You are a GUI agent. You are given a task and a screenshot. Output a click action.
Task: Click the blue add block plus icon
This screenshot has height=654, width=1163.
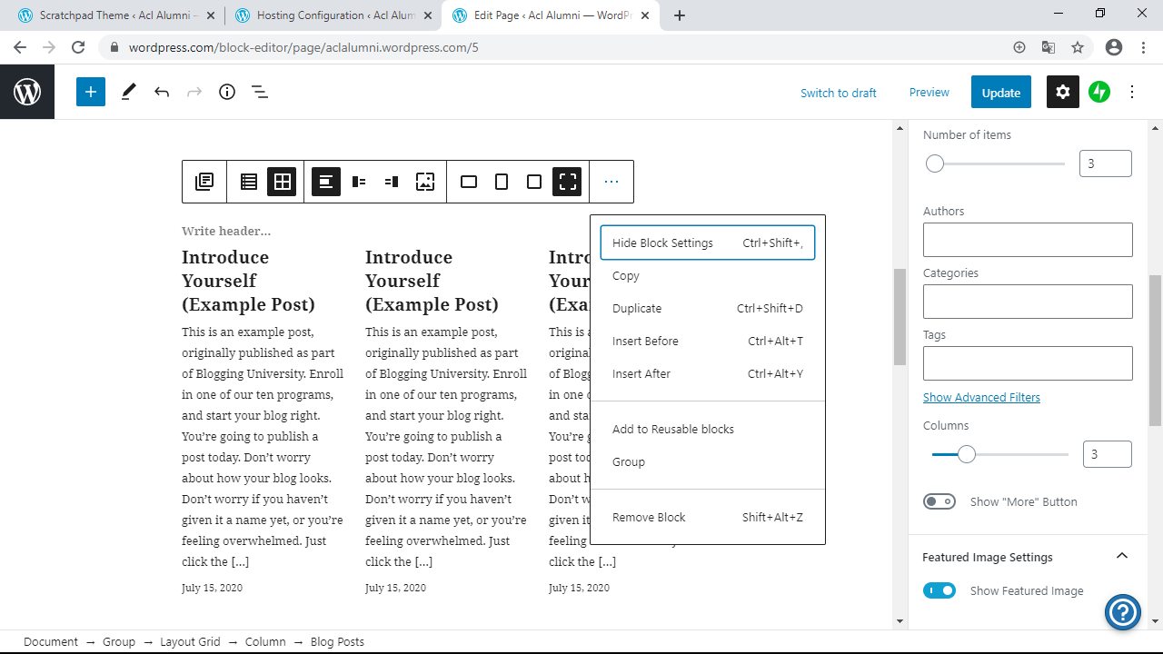(x=91, y=92)
